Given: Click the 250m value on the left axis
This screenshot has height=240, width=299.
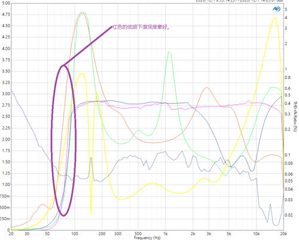Looking at the screenshot, I should (5, 219).
